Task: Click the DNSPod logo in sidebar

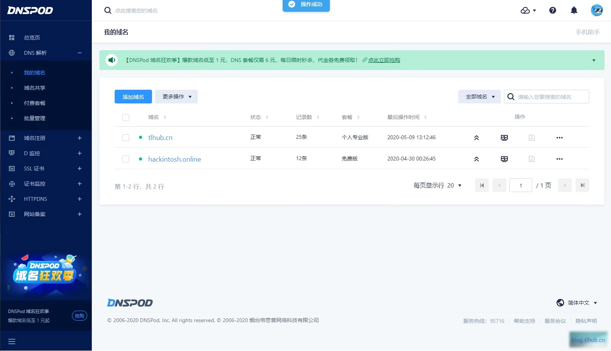Action: pos(30,10)
